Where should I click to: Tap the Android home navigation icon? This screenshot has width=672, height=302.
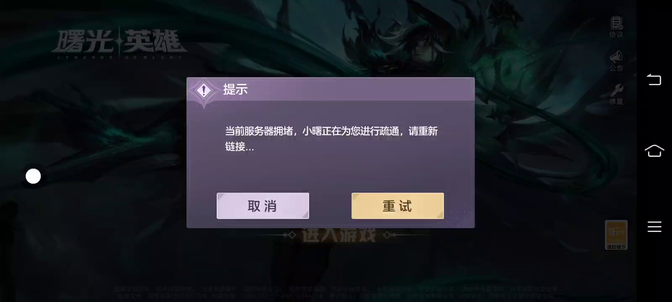pyautogui.click(x=654, y=151)
